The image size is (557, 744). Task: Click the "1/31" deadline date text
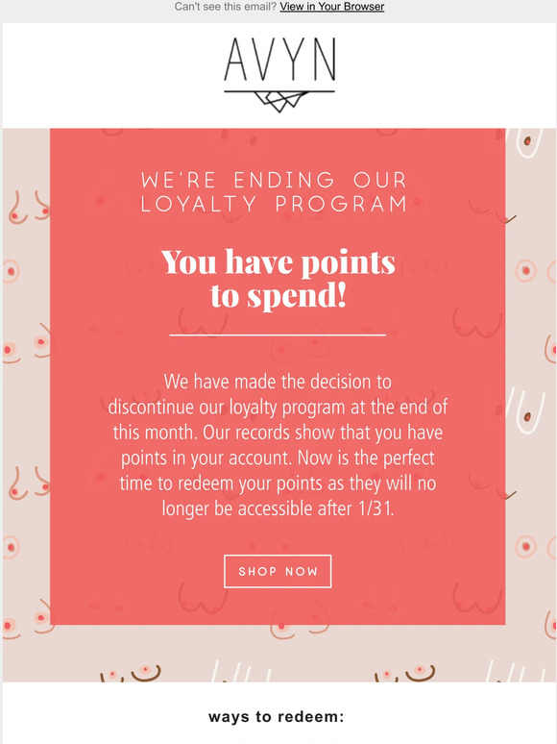(x=375, y=508)
